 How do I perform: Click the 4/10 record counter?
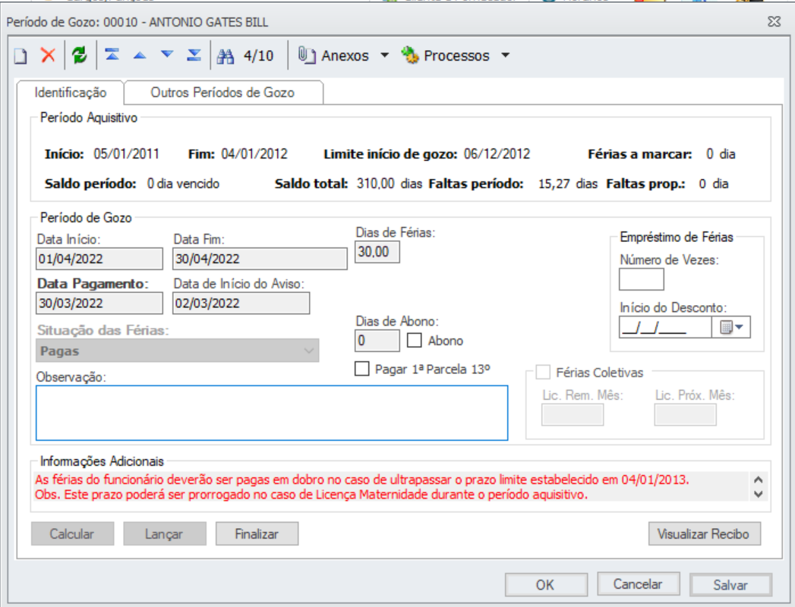click(x=259, y=55)
